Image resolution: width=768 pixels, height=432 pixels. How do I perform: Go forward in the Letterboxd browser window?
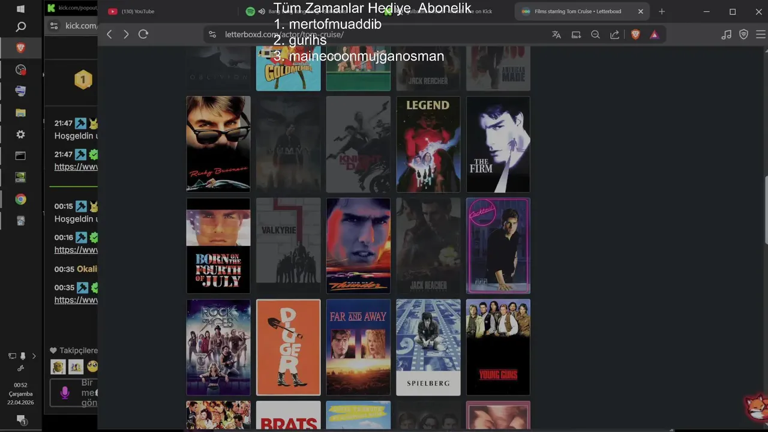126,34
